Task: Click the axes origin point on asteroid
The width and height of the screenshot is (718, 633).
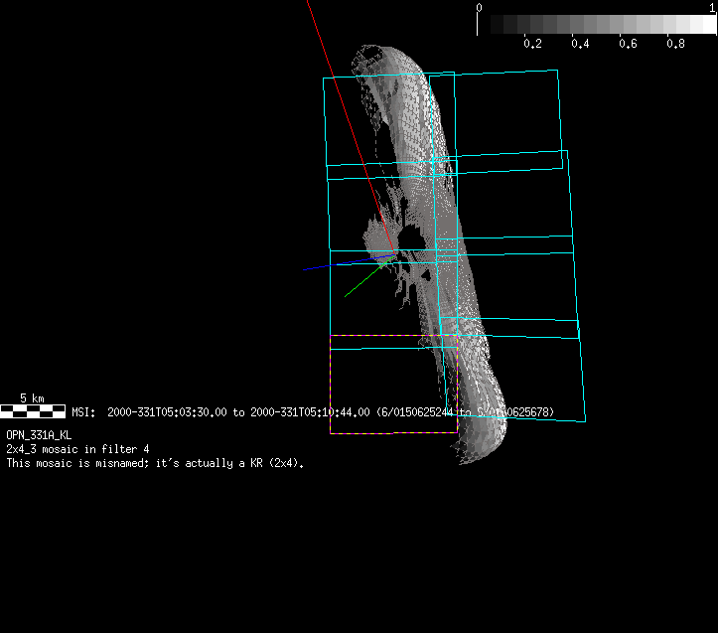Action: 388,256
